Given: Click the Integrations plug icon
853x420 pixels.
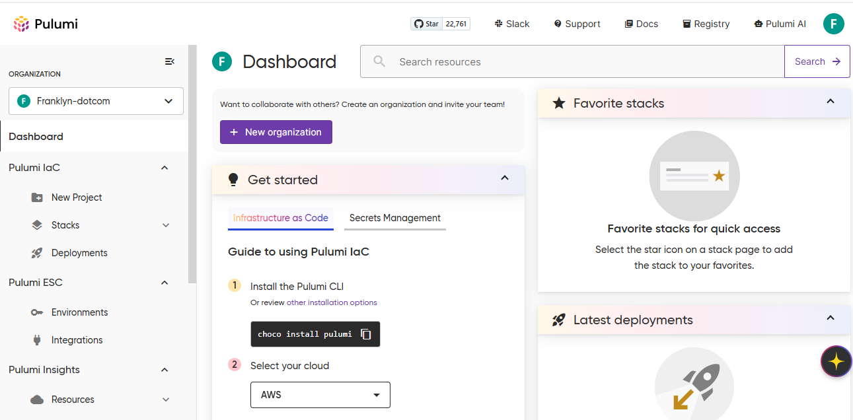Looking at the screenshot, I should pyautogui.click(x=38, y=340).
